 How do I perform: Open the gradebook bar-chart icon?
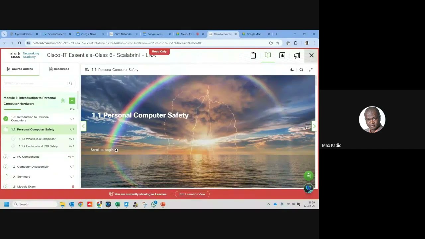(282, 55)
